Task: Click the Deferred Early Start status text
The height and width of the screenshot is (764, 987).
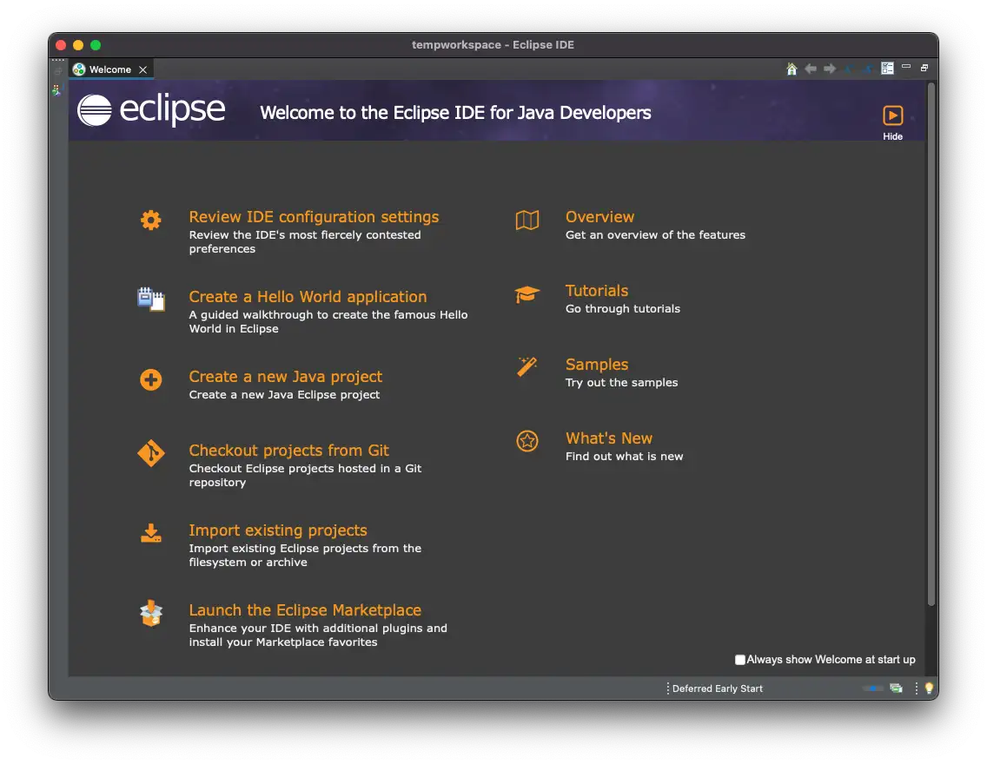Action: coord(717,688)
